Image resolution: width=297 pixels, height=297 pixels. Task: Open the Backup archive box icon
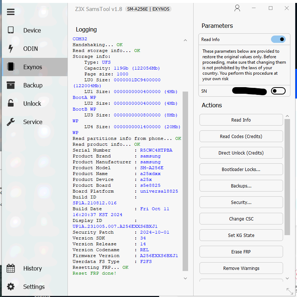[11, 85]
